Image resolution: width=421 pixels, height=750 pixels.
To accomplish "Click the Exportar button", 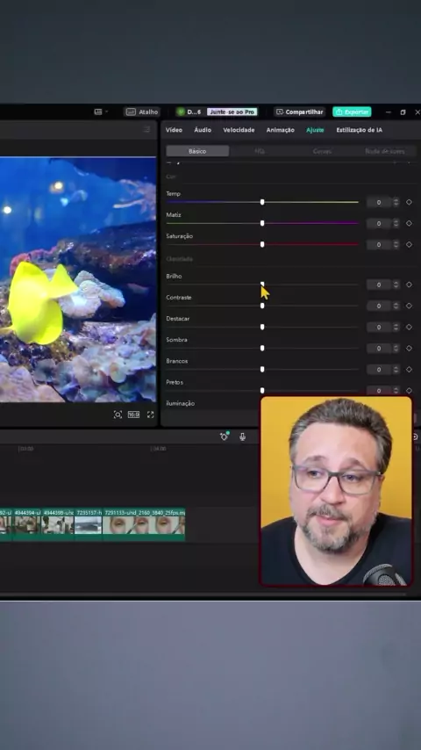I will click(x=353, y=112).
